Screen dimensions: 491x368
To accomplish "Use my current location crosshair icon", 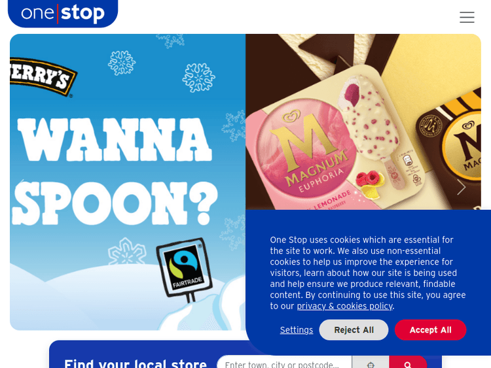I will tap(371, 364).
